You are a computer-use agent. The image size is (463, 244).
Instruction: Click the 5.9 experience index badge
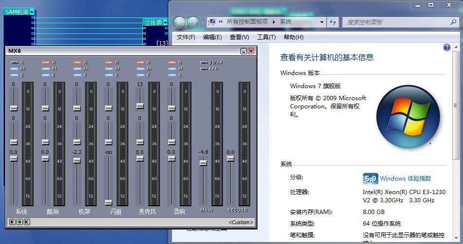(x=370, y=179)
